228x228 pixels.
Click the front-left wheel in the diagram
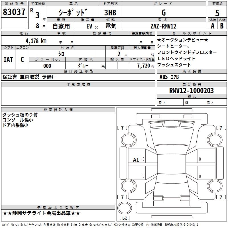click(x=129, y=140)
